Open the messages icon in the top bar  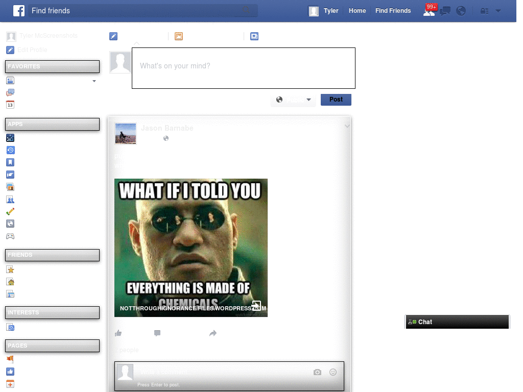[445, 11]
